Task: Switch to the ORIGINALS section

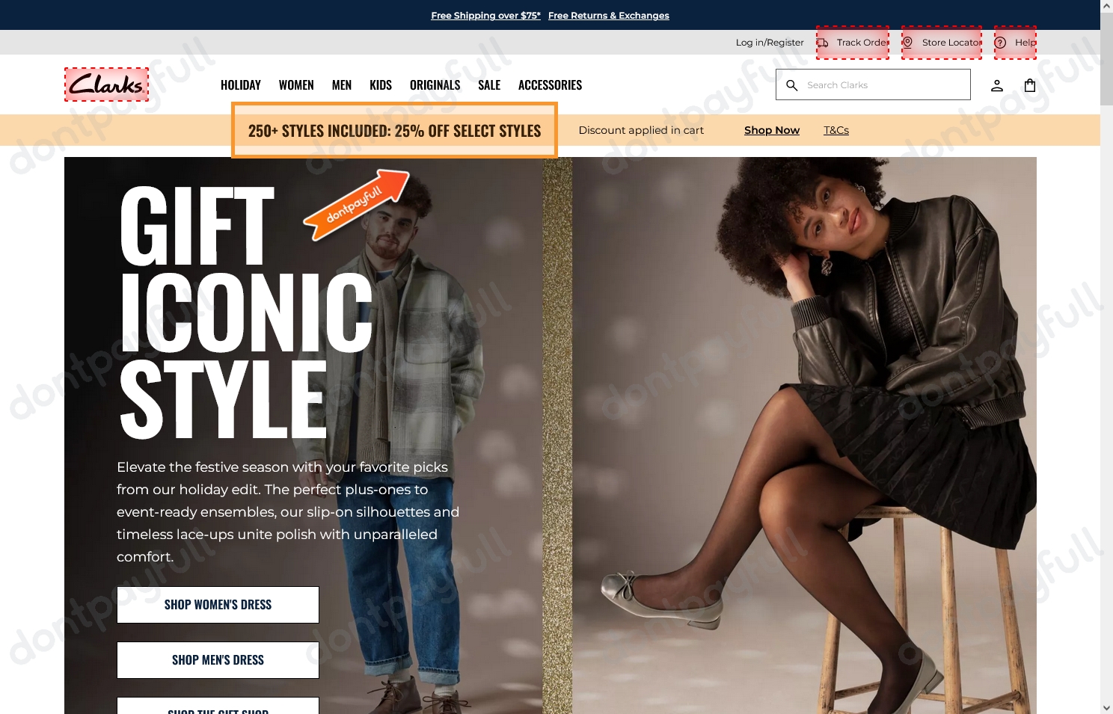Action: click(435, 84)
